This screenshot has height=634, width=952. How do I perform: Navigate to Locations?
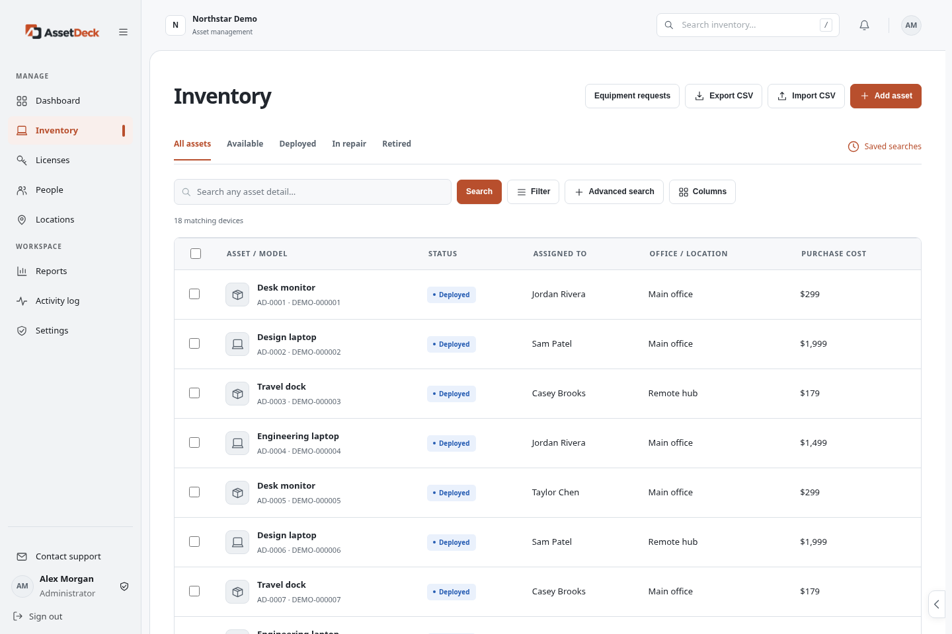click(70, 220)
